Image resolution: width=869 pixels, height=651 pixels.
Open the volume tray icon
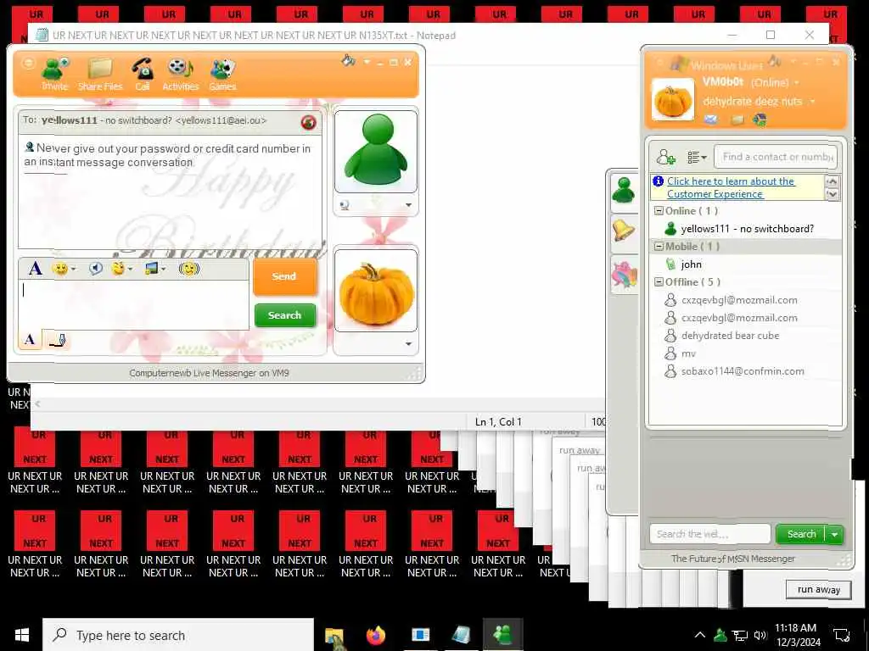(760, 635)
